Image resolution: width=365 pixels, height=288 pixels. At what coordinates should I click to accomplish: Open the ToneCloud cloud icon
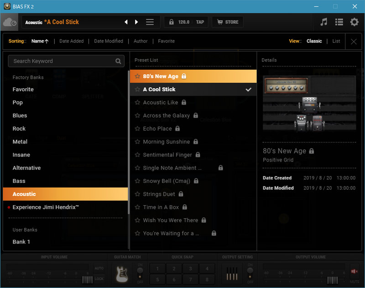[10, 22]
